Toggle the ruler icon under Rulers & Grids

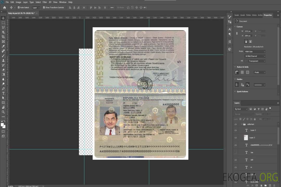[x=237, y=72]
